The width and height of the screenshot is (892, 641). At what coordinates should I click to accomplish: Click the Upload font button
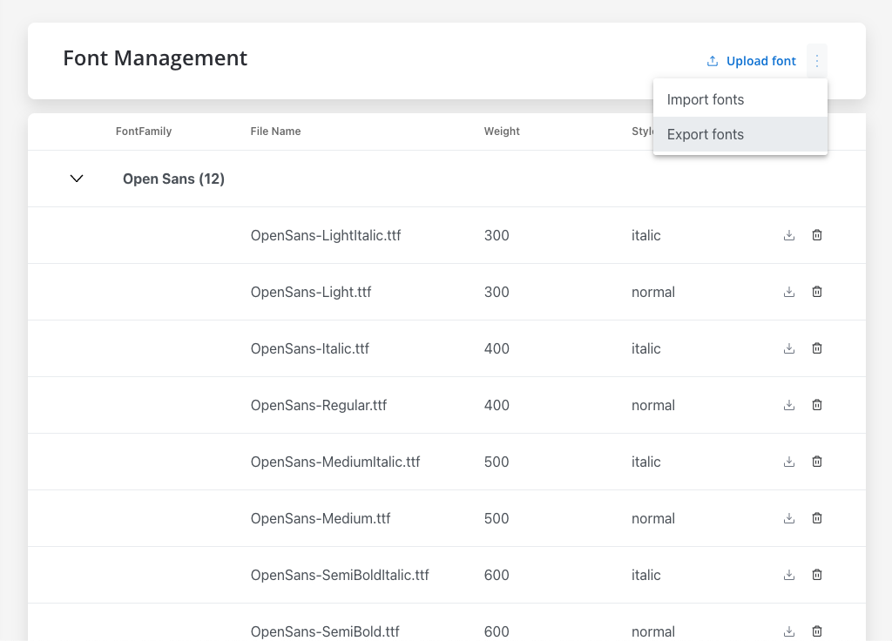[x=751, y=61]
